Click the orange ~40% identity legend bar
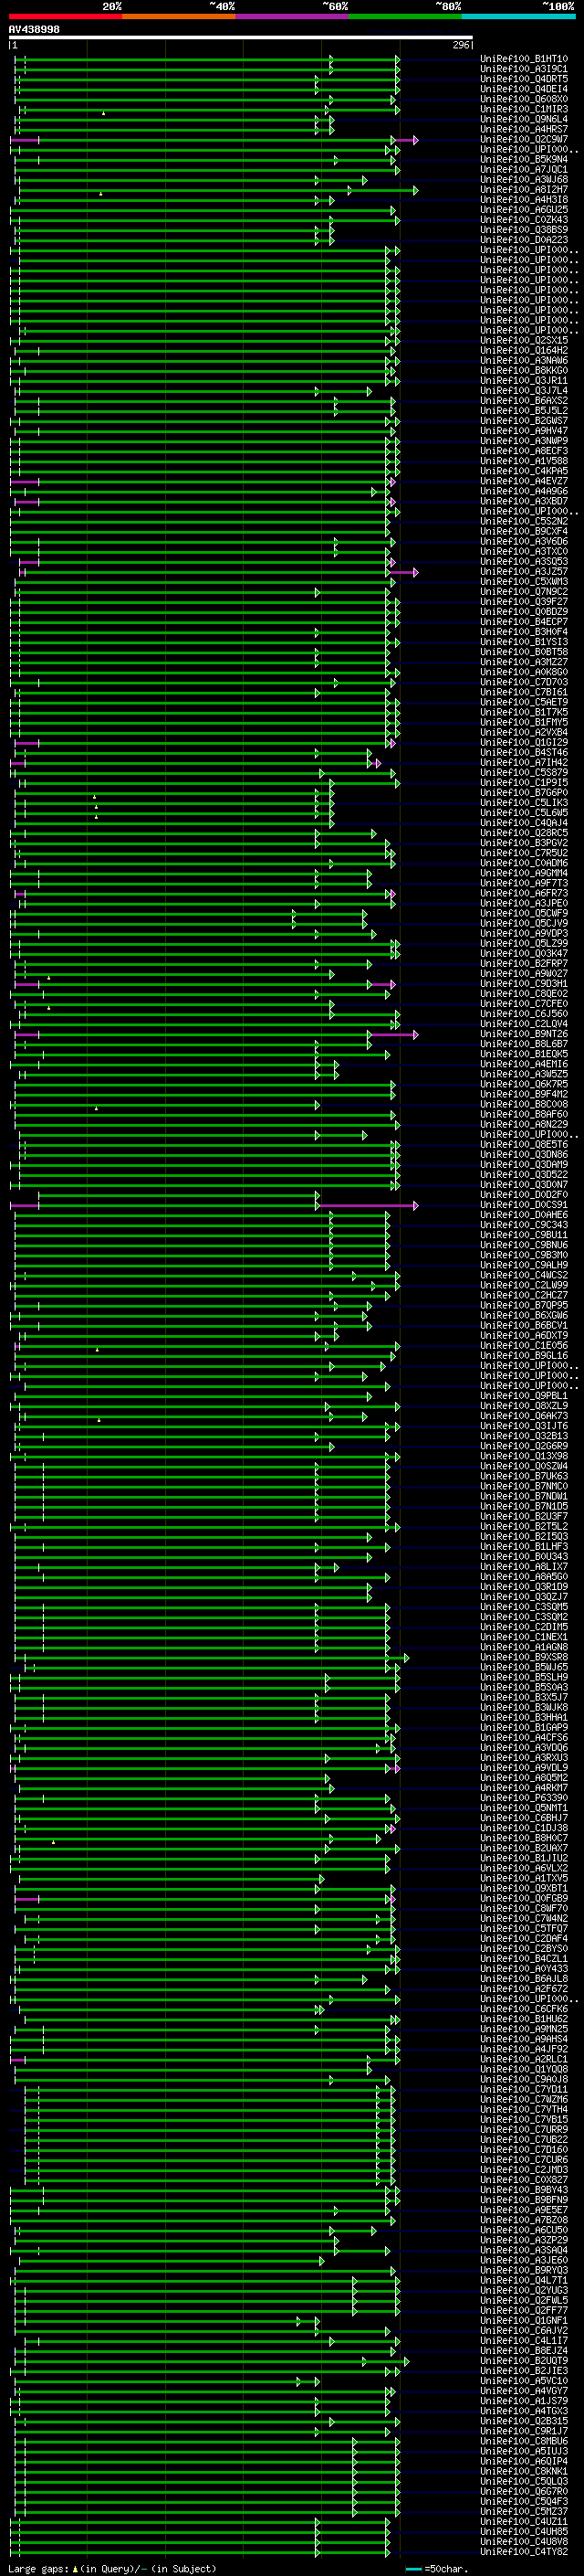The image size is (584, 2576). click(179, 16)
